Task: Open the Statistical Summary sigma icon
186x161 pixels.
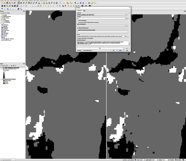Action: 83,3
